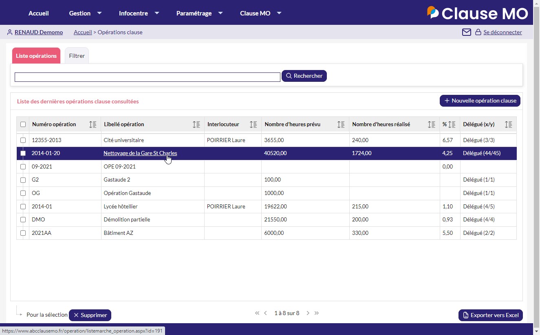Open the Infocentre menu label
Screen dimensions: 540x335
point(133,13)
